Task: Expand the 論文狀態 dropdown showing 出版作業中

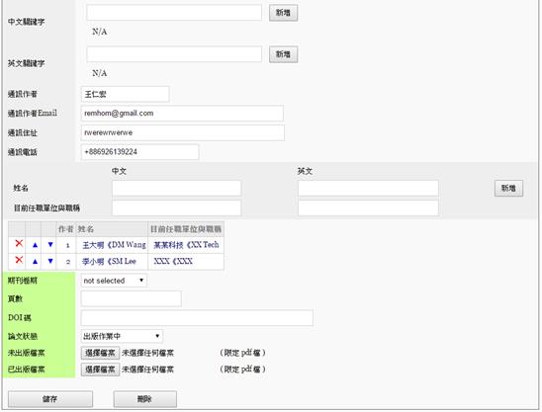Action: coord(122,336)
